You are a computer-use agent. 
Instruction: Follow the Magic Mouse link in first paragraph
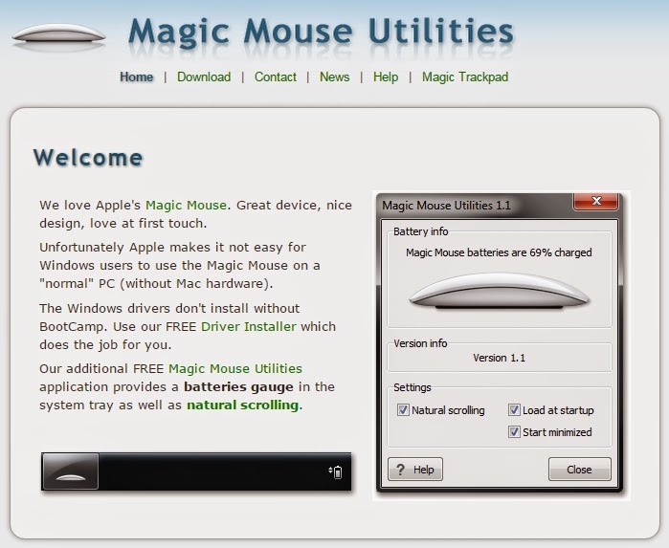[186, 205]
